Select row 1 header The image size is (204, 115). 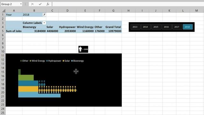(3, 15)
